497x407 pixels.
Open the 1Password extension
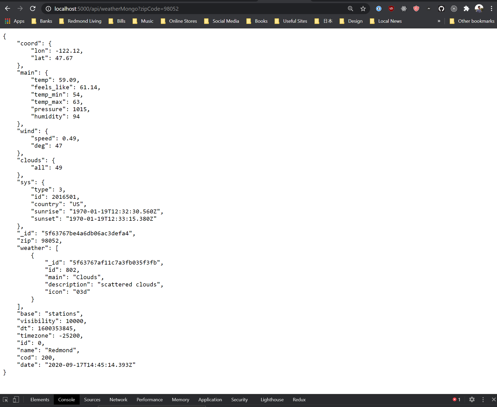[378, 8]
